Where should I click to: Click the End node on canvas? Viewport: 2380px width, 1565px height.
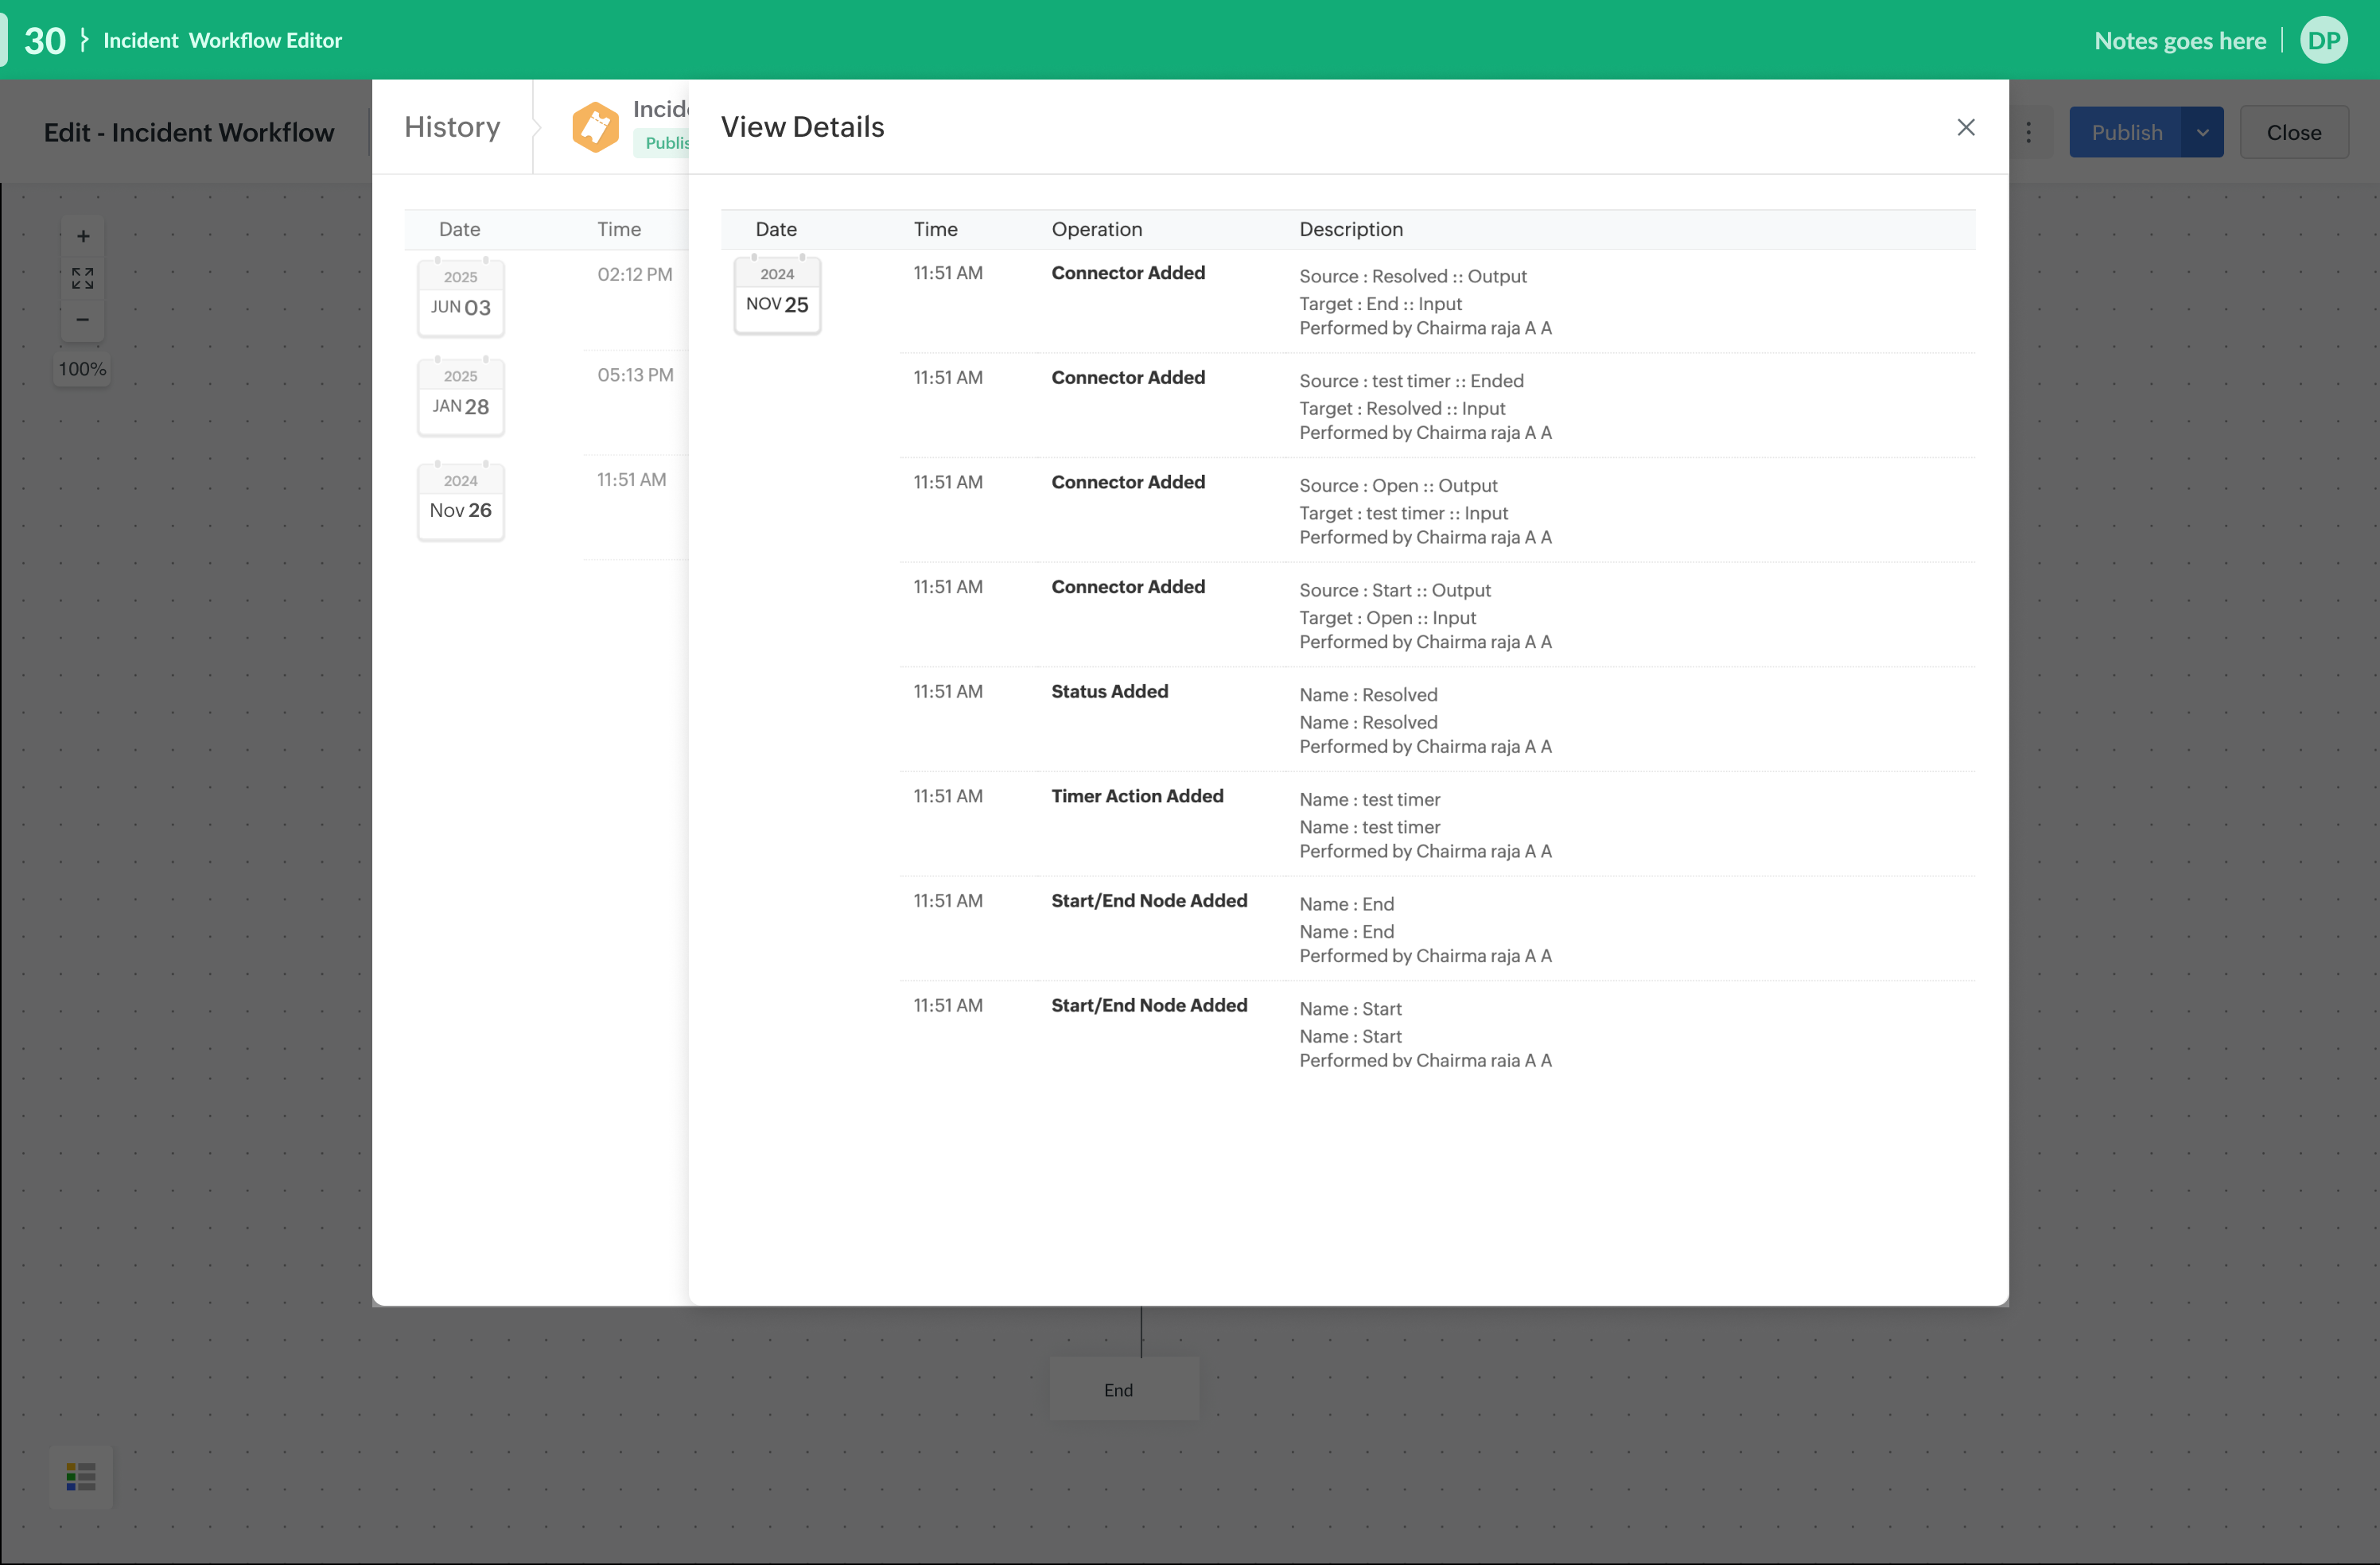(1123, 1389)
